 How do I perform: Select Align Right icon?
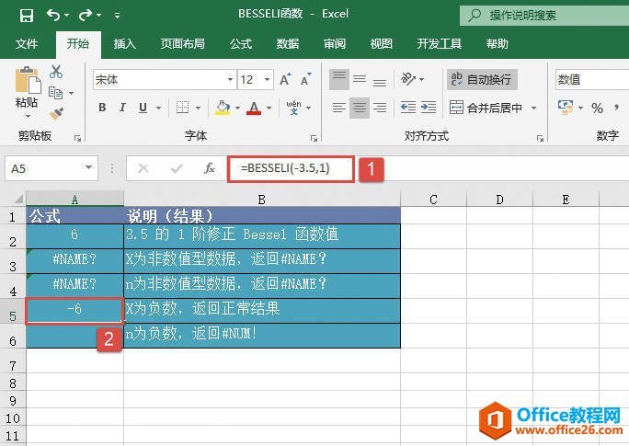[380, 108]
